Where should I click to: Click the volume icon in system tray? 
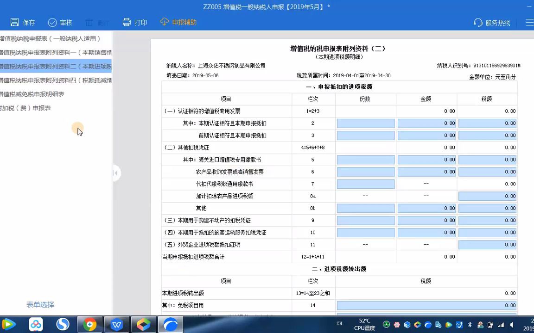tap(512, 325)
